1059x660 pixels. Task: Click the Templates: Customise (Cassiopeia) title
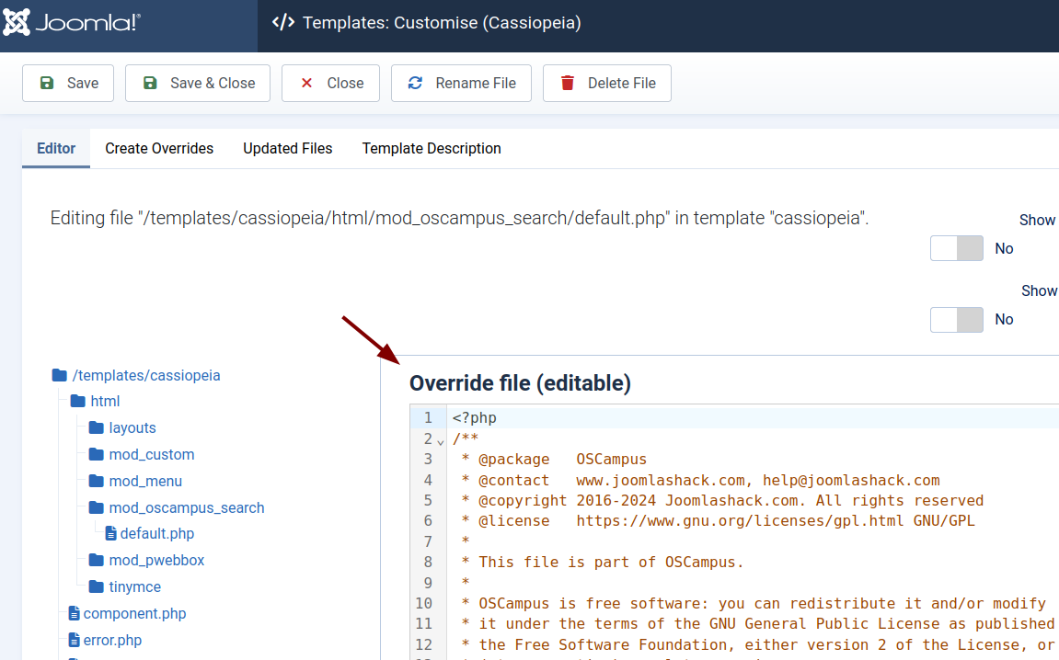442,22
